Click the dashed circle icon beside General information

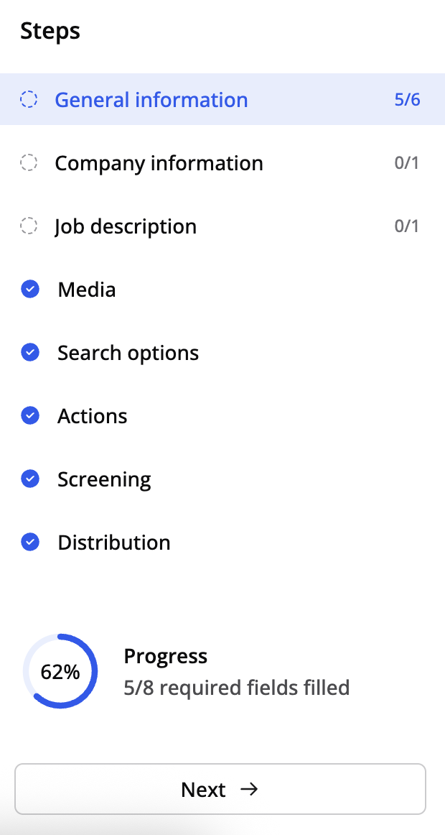coord(29,100)
